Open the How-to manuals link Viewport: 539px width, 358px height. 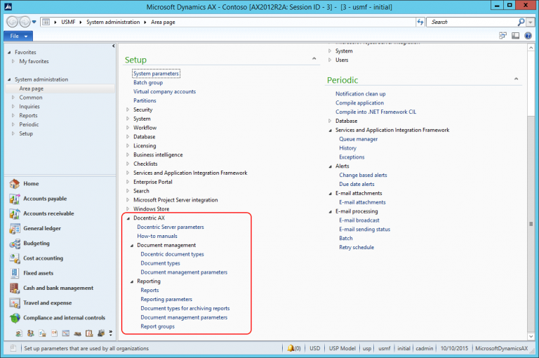point(157,237)
